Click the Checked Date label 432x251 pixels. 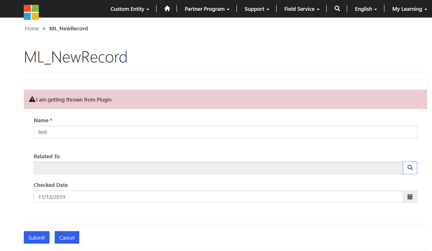pos(51,185)
